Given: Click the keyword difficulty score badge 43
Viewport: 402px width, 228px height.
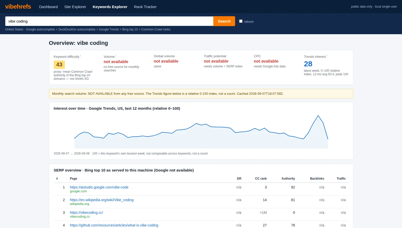Looking at the screenshot, I should pyautogui.click(x=59, y=65).
